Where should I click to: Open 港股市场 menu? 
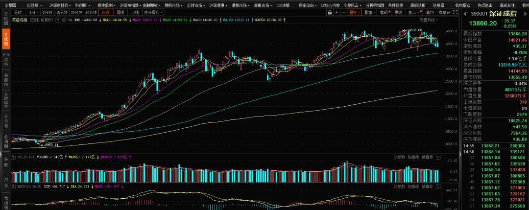(x=241, y=5)
